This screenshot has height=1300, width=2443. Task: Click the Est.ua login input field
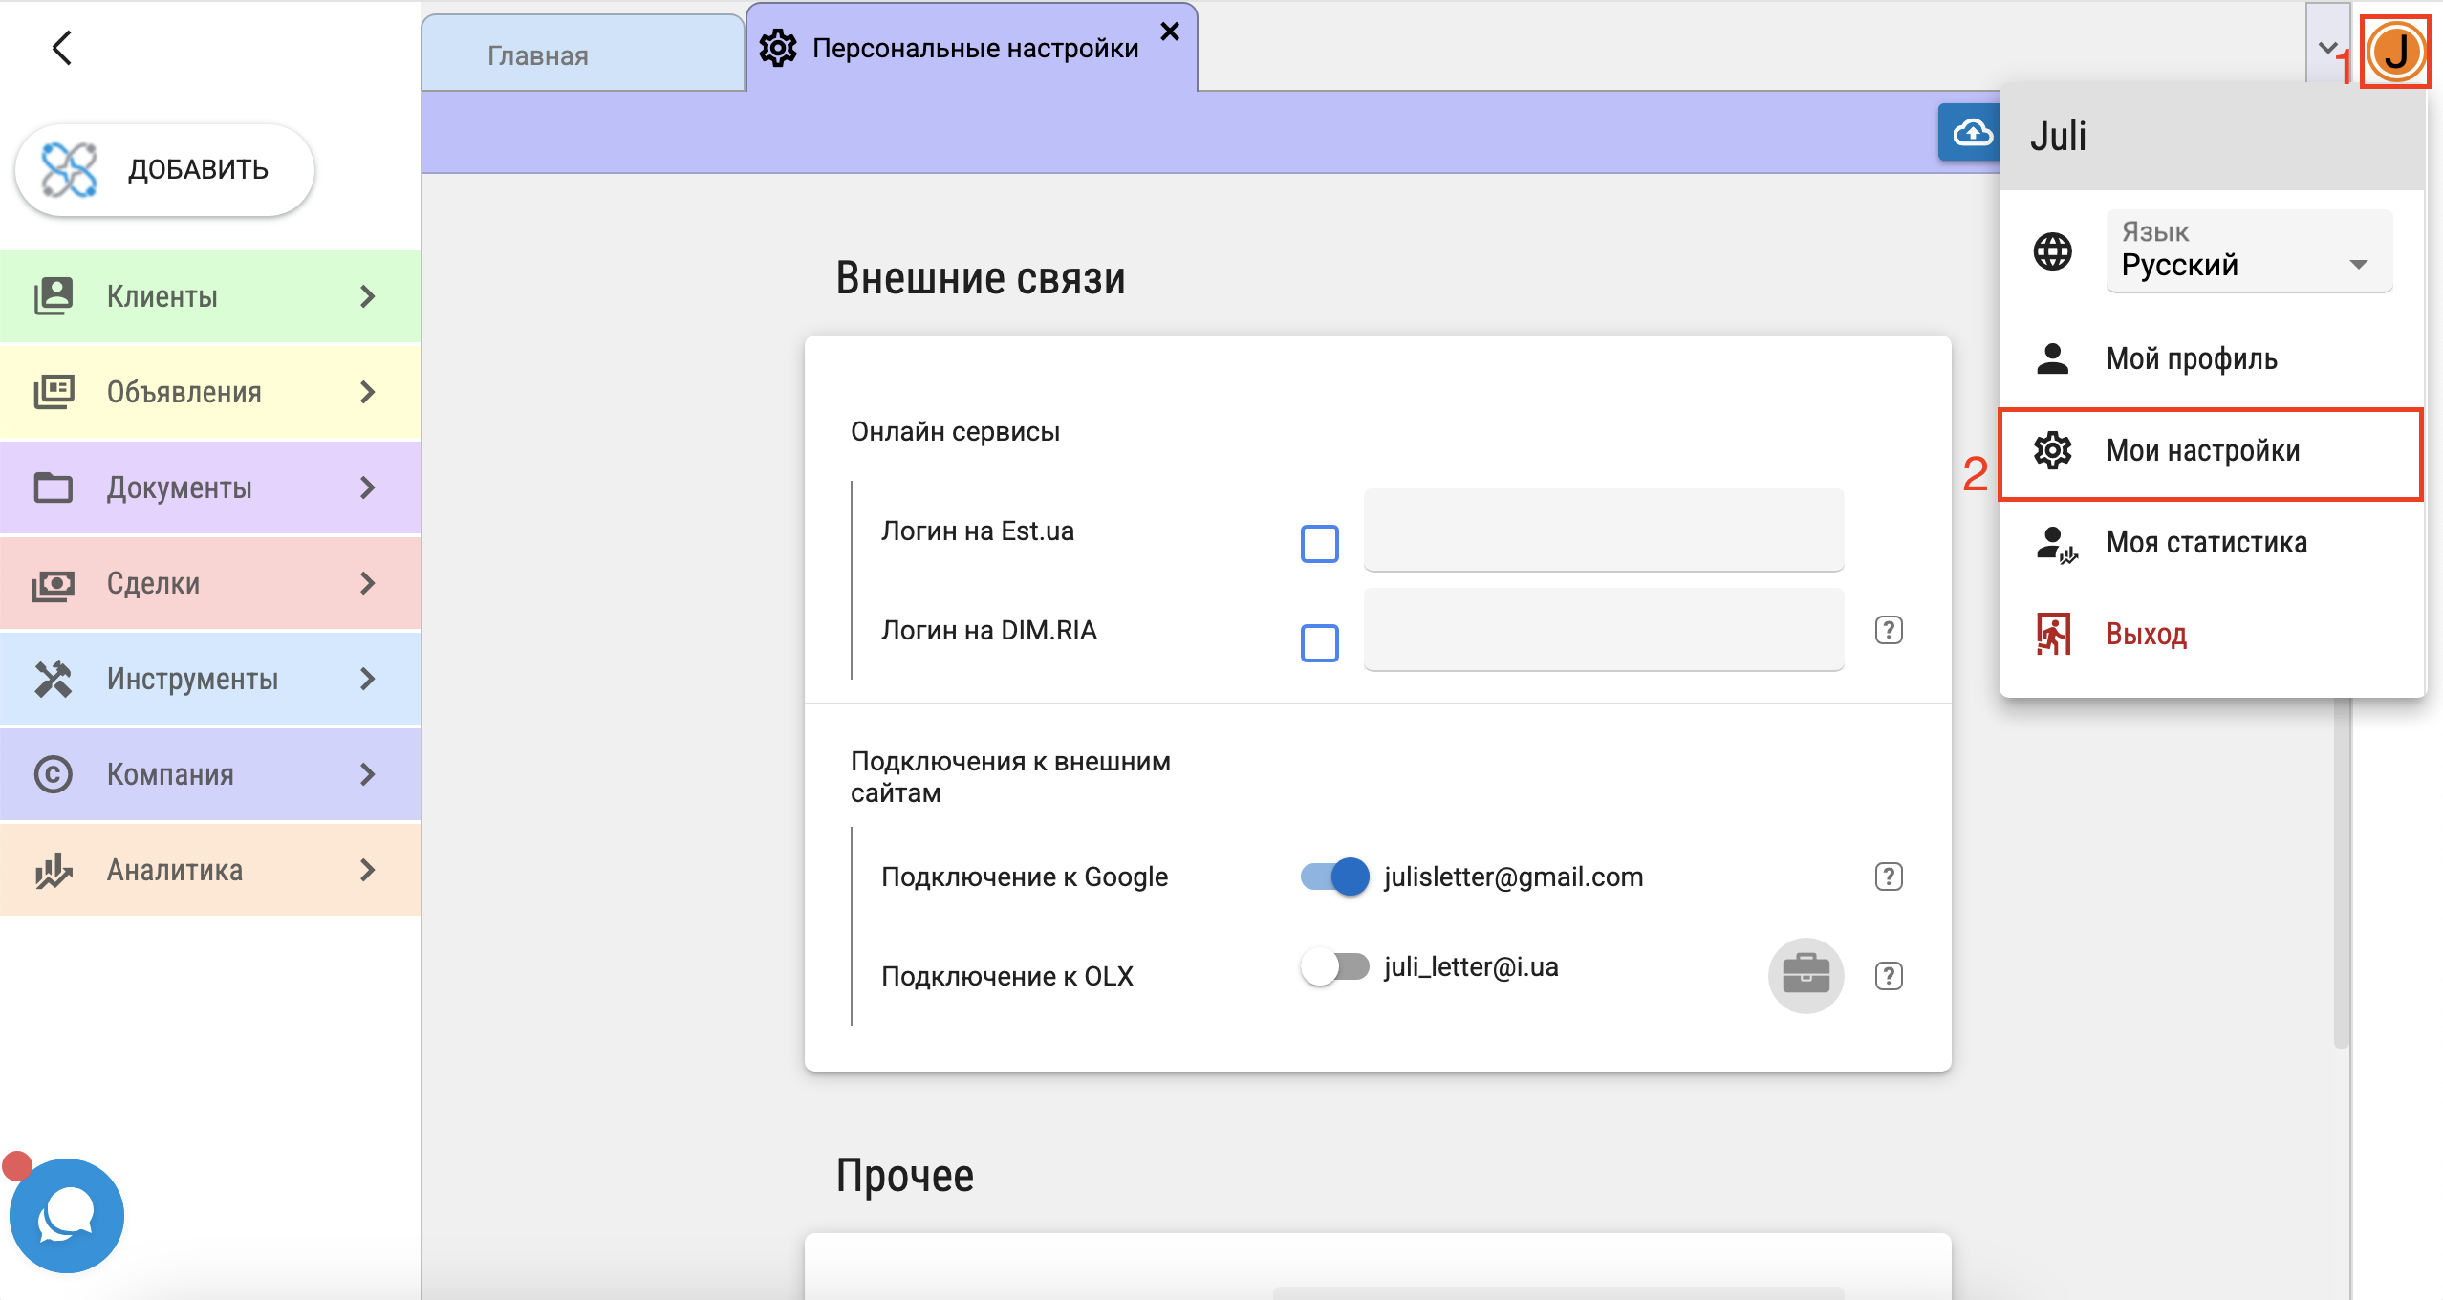[1603, 531]
